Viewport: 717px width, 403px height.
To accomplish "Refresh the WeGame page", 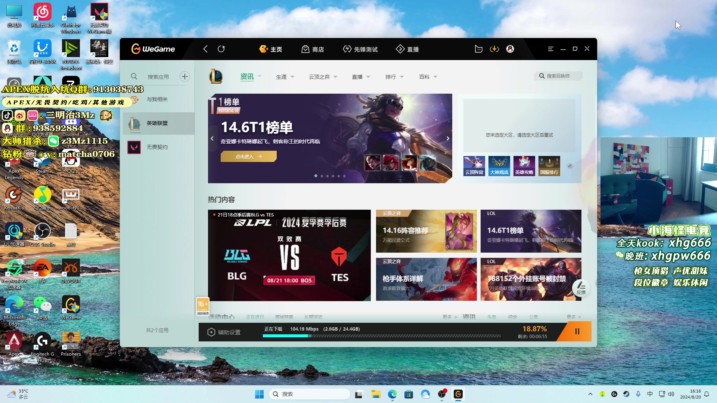I will [x=221, y=49].
